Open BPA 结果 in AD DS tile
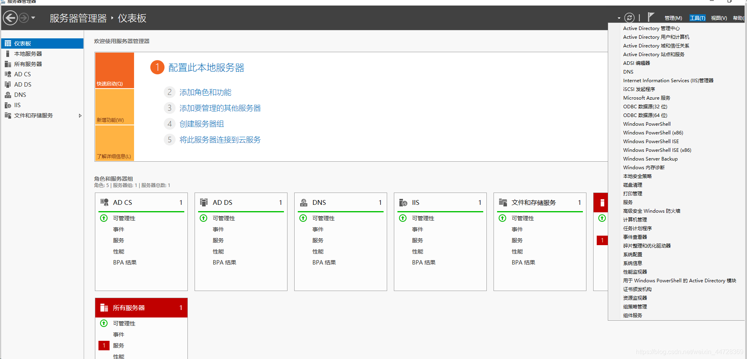This screenshot has width=747, height=359. (224, 263)
